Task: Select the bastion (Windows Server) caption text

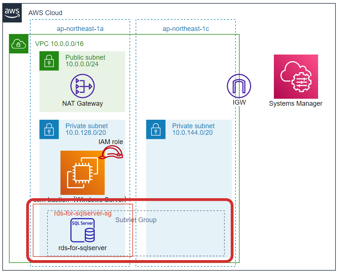Action: (82, 199)
